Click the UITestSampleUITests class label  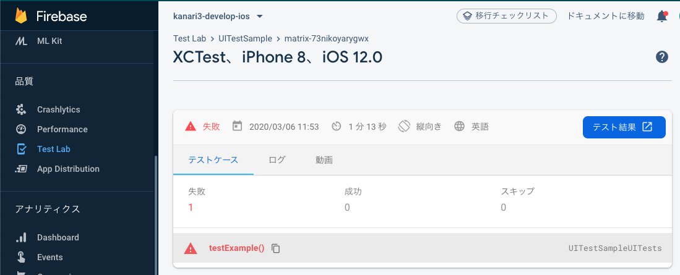[x=615, y=248]
